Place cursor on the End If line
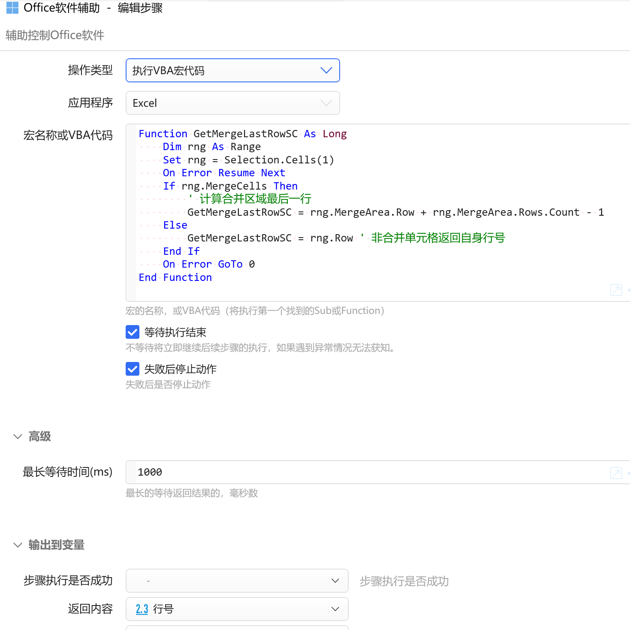The width and height of the screenshot is (630, 630). tap(181, 251)
